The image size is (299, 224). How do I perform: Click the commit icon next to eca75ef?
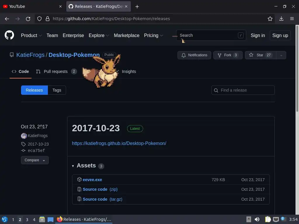click(23, 150)
